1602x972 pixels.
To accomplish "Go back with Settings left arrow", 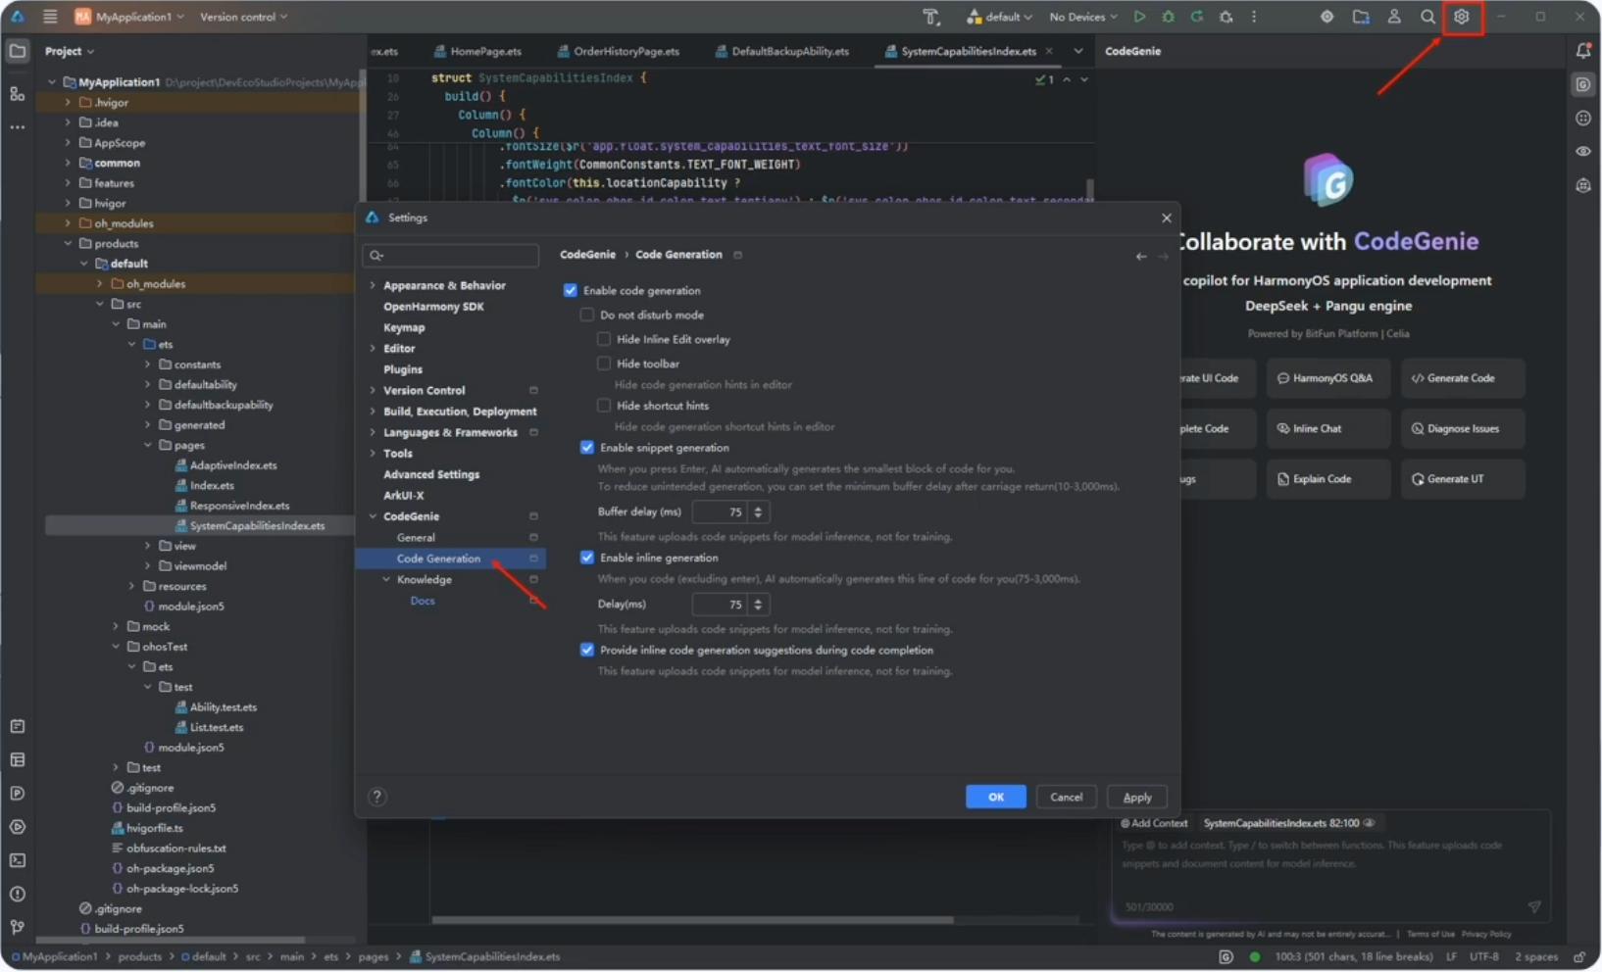I will click(x=1141, y=256).
